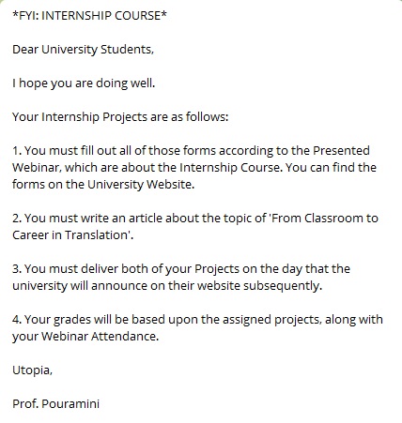Click the phrase 'From Classroom to

point(325,218)
